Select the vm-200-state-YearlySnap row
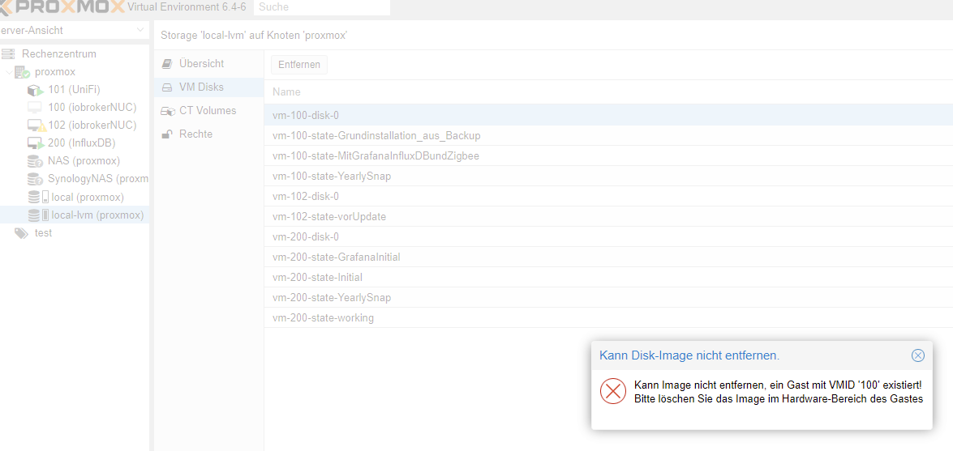Viewport: 953px width, 451px height. 608,298
